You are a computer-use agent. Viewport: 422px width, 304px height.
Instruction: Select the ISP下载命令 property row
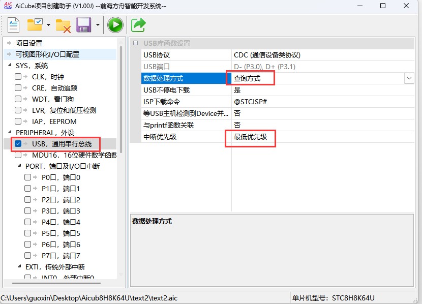click(x=278, y=102)
